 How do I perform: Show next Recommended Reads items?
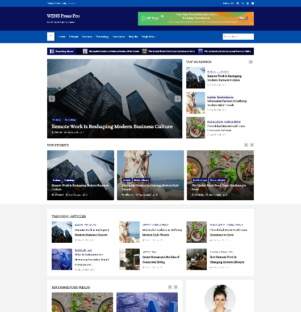click(x=175, y=287)
